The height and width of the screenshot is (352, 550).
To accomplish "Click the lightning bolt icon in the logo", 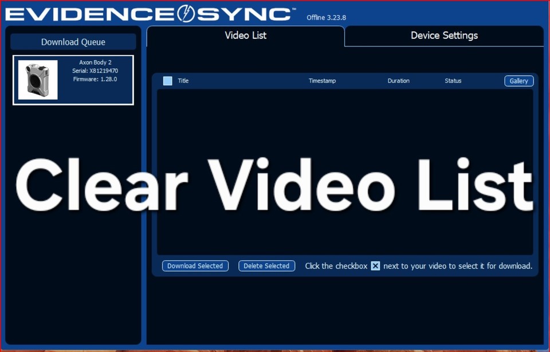I will 186,13.
